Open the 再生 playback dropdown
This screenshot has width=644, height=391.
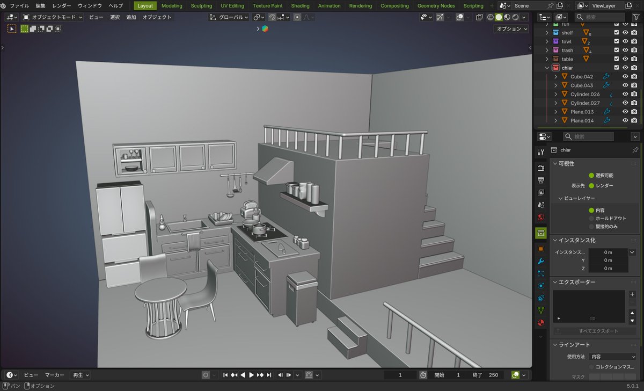tap(80, 375)
